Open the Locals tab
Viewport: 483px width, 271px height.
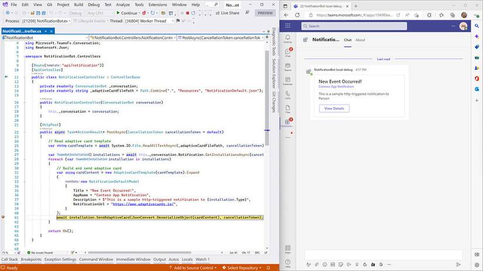[187, 259]
